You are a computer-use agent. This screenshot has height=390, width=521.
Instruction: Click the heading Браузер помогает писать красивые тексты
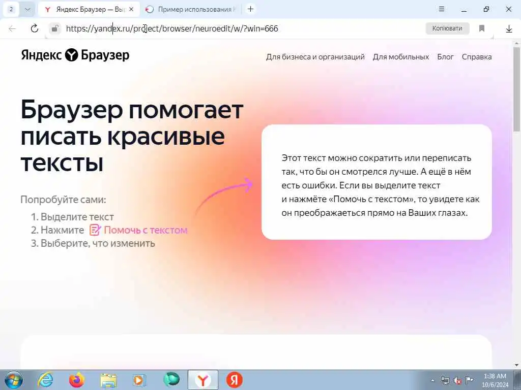tap(132, 136)
